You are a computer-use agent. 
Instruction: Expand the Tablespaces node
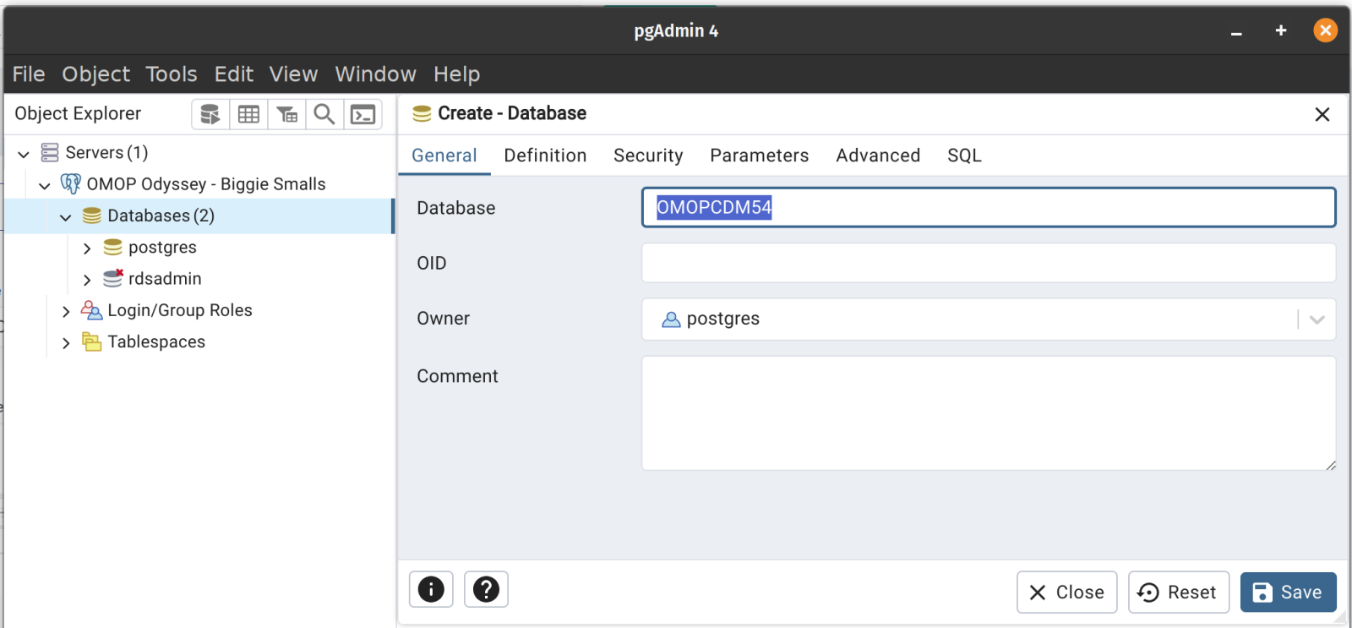(66, 342)
